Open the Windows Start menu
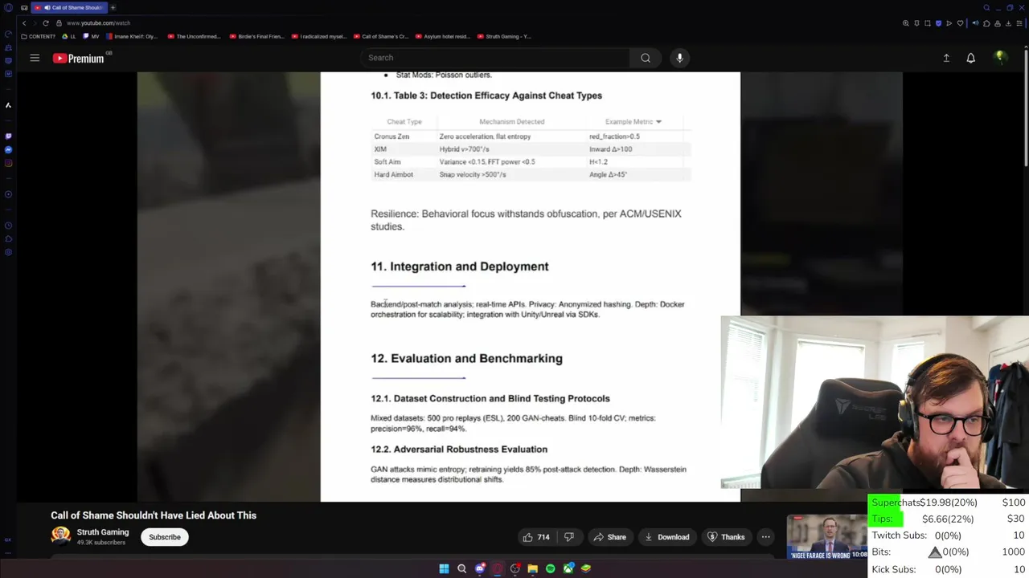Screen dimensions: 1029x578 444,568
